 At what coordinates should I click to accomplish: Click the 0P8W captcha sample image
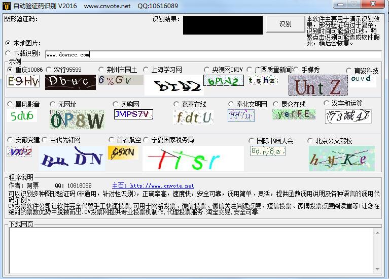point(77,119)
